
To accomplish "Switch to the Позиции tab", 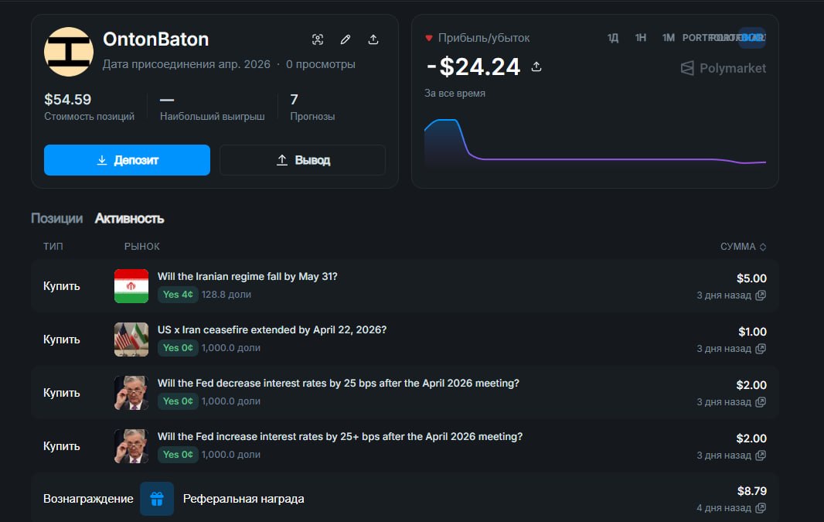I will [x=56, y=219].
